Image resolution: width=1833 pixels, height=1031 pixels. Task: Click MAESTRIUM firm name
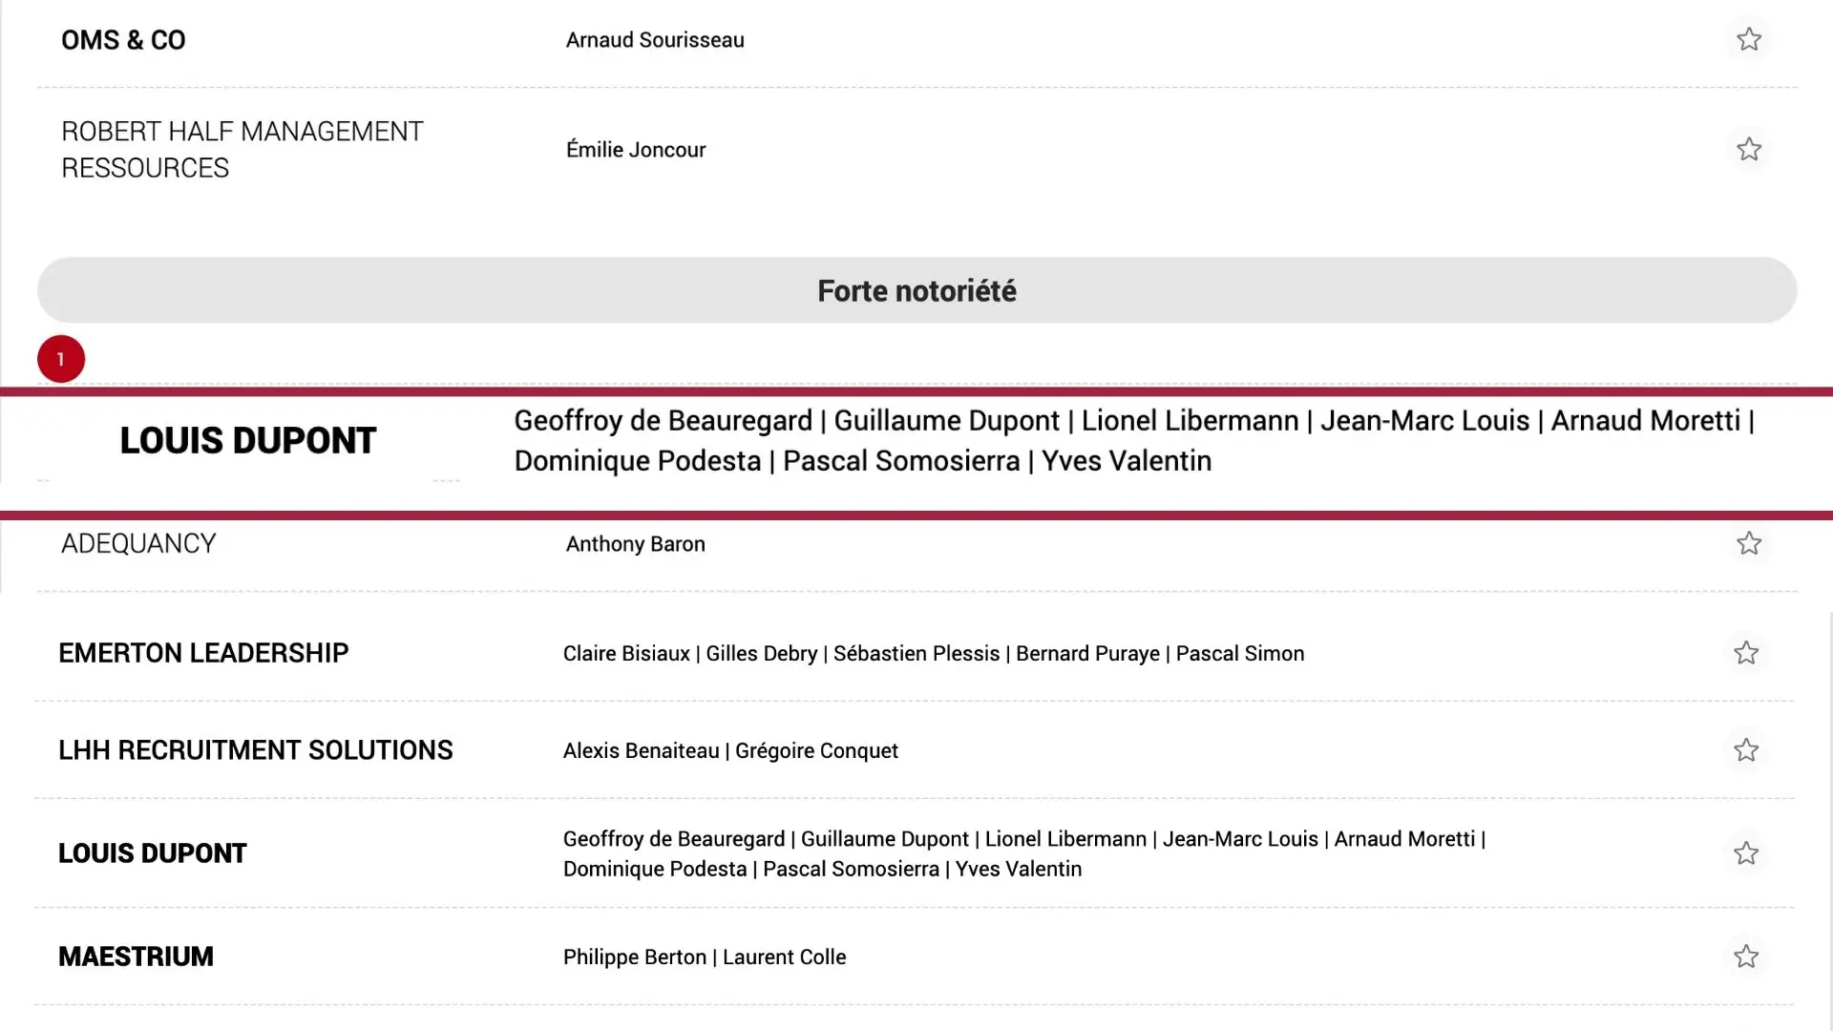click(136, 957)
